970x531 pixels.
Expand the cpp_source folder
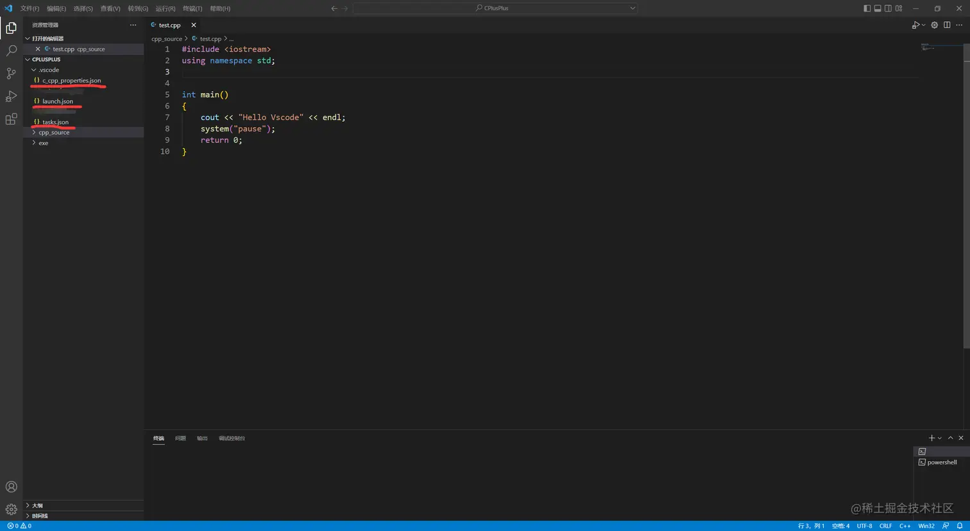tap(83, 132)
